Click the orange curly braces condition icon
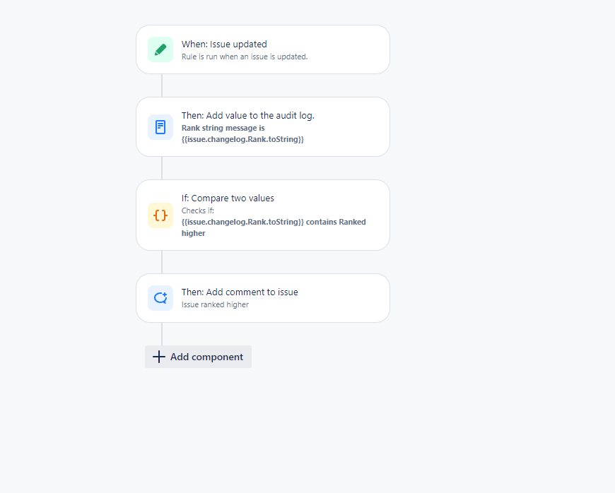This screenshot has height=493, width=615. tap(160, 215)
